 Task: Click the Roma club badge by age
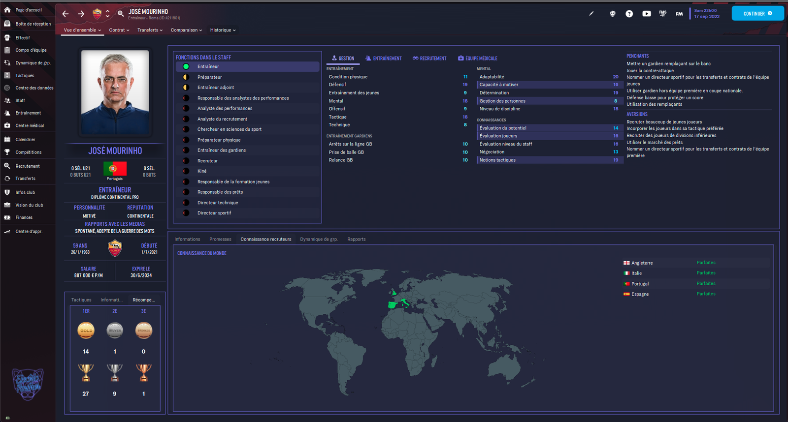(115, 248)
